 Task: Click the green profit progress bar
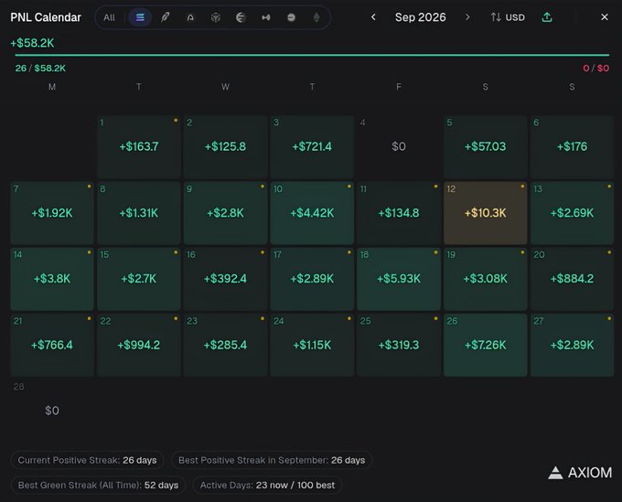click(312, 55)
